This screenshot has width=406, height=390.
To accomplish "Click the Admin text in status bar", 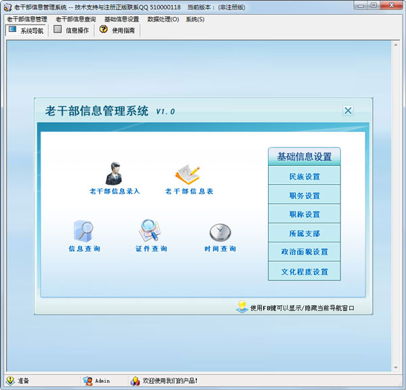I will [102, 381].
